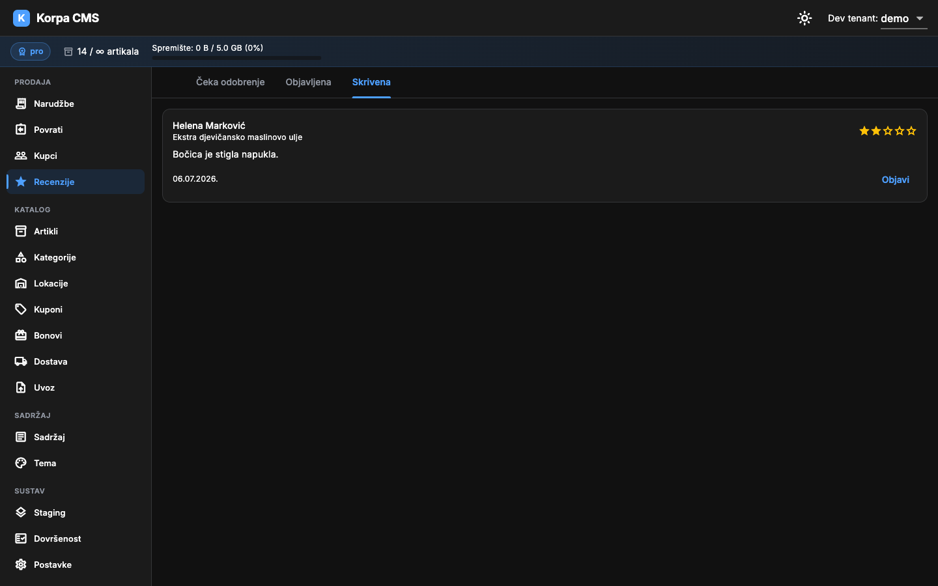Open the Povrati returns icon

[21, 130]
